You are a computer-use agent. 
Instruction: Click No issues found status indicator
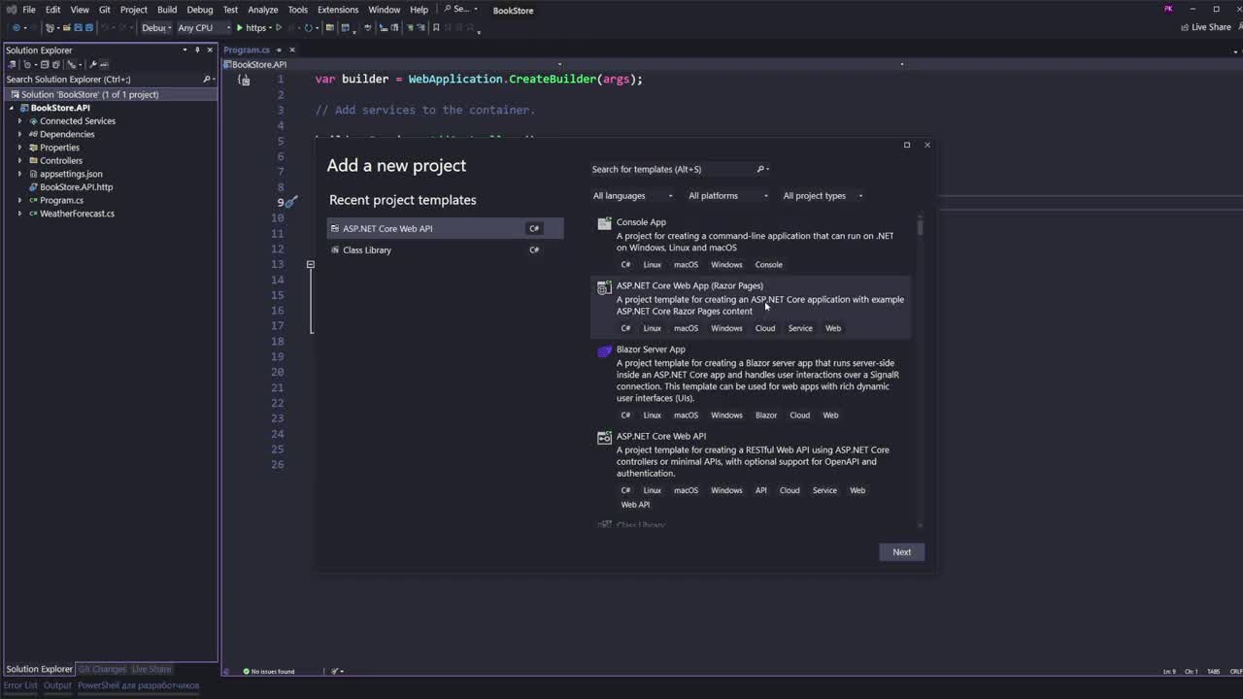pyautogui.click(x=268, y=671)
